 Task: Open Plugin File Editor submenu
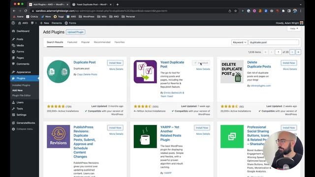(21, 95)
